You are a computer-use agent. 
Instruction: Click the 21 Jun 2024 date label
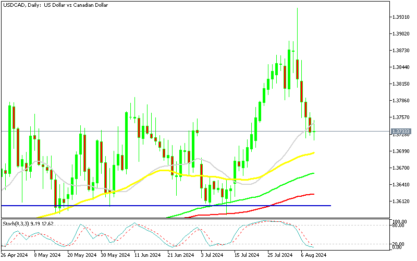coord(181,255)
